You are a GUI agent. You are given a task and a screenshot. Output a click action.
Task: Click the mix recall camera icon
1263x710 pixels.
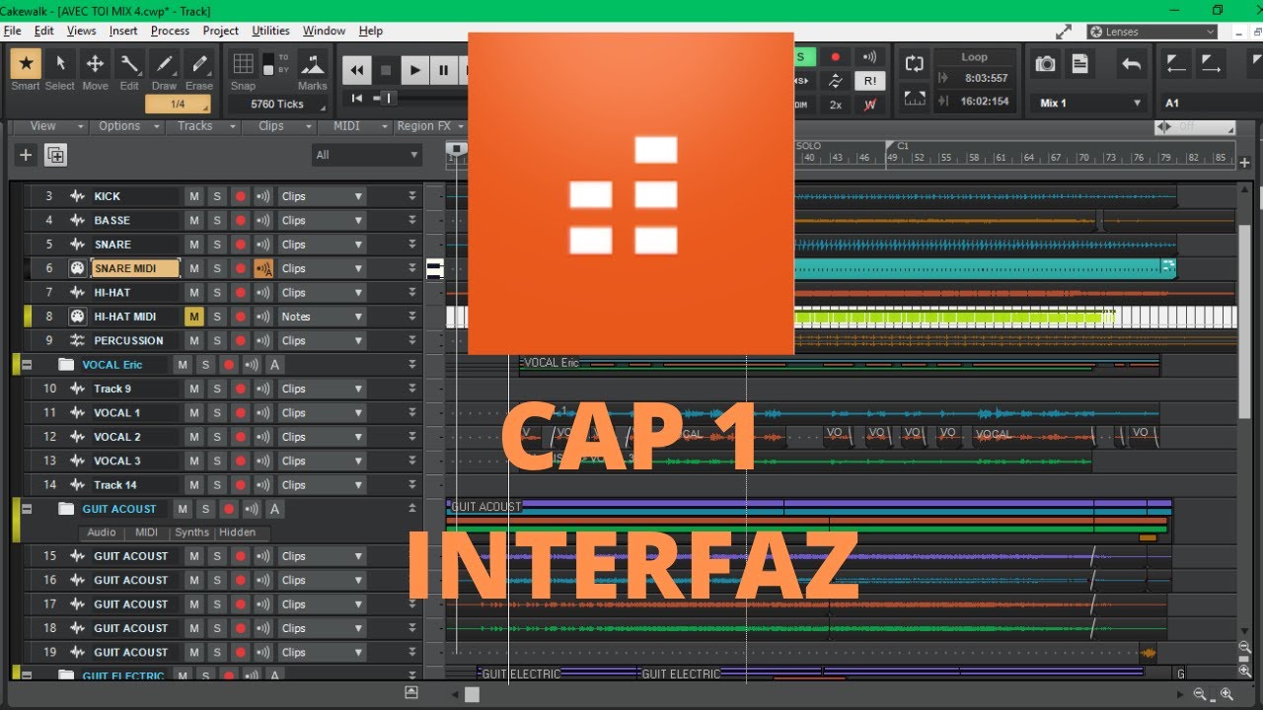pyautogui.click(x=1046, y=64)
